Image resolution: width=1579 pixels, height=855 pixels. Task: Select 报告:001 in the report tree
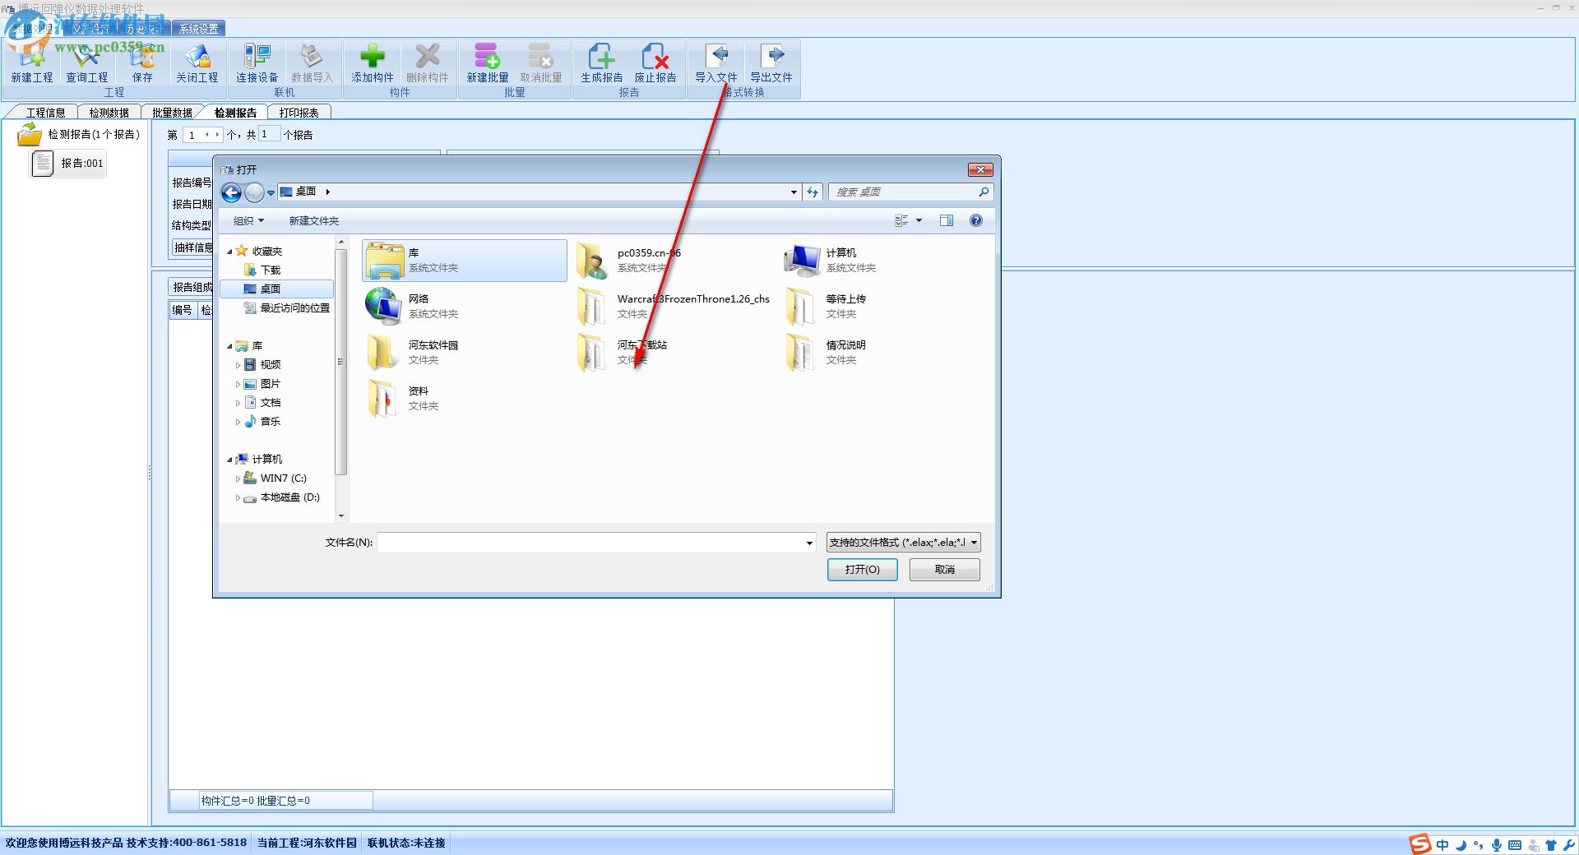pos(68,164)
